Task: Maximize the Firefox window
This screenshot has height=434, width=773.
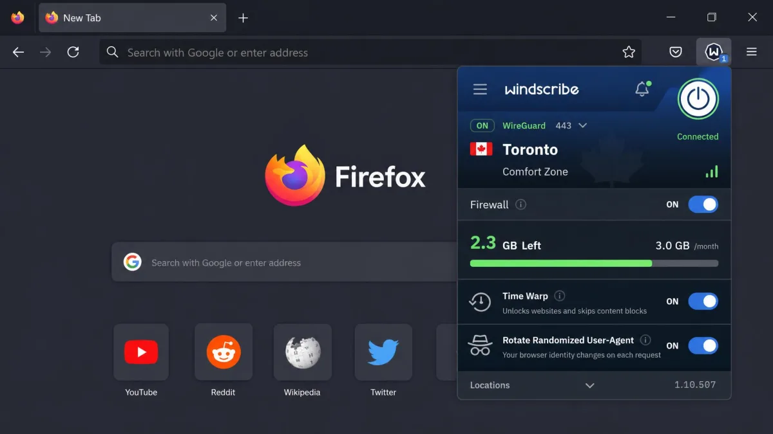Action: pyautogui.click(x=711, y=17)
